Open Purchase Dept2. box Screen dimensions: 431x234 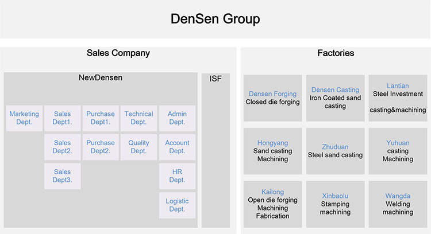tap(101, 147)
